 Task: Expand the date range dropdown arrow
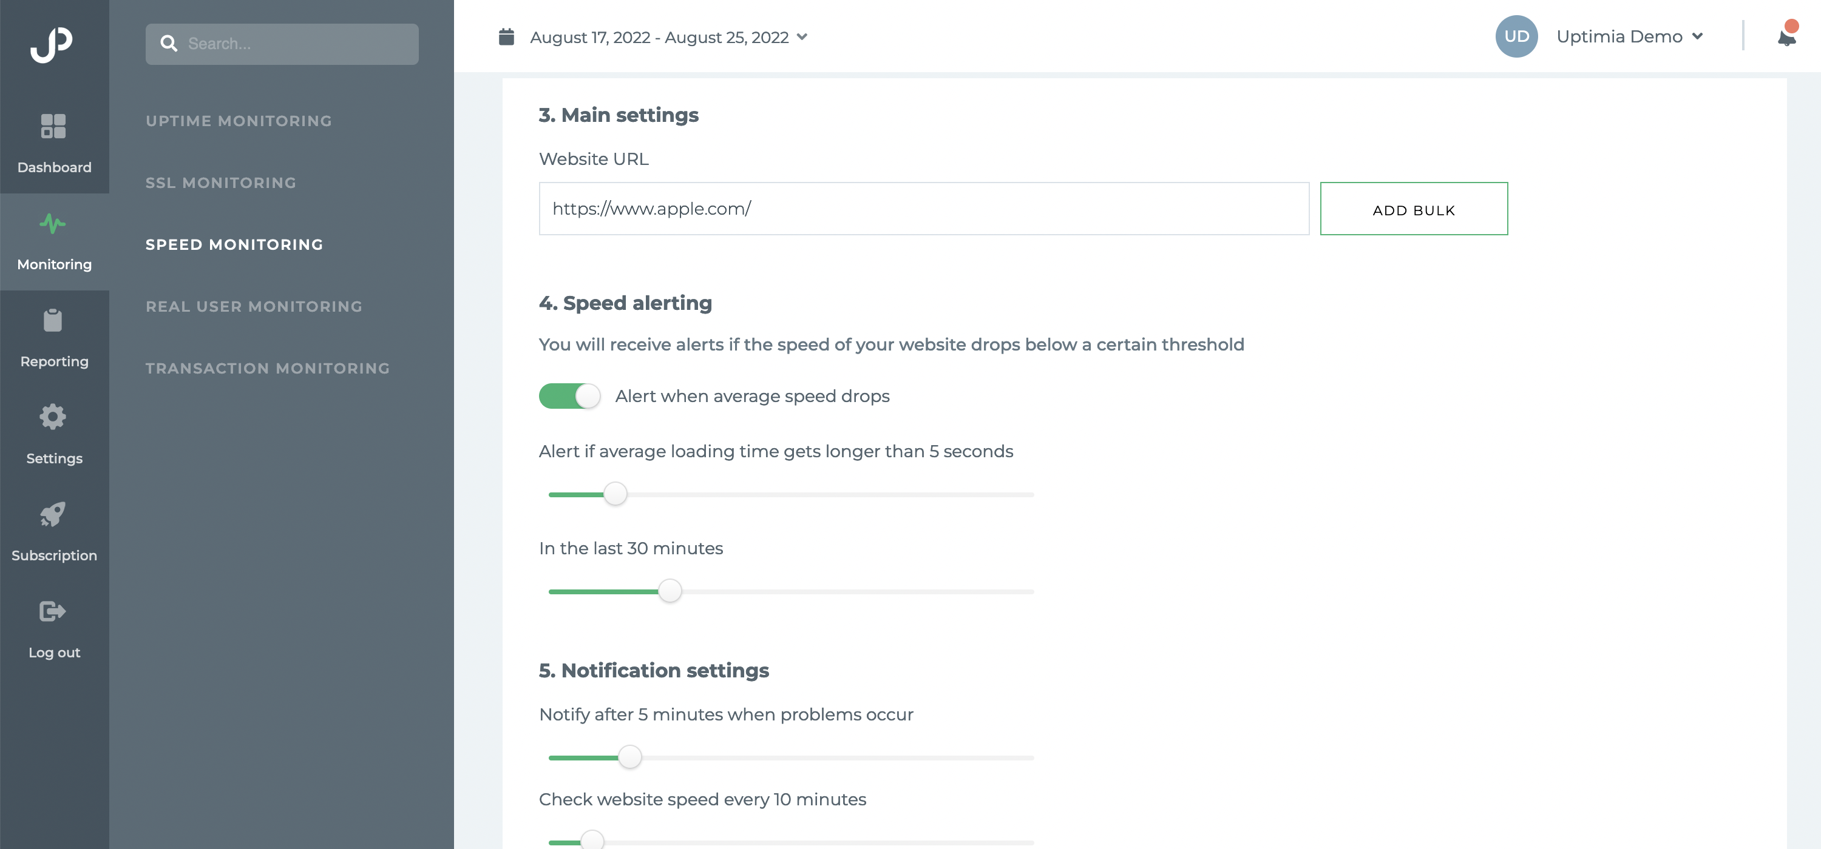pos(802,37)
